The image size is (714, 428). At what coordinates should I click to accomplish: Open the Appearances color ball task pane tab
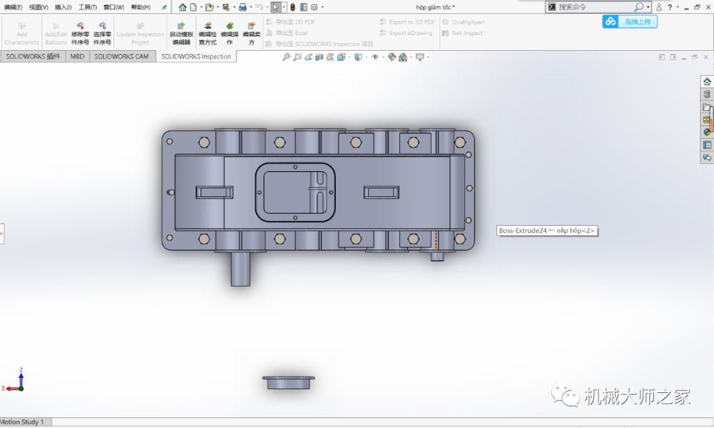[x=707, y=132]
